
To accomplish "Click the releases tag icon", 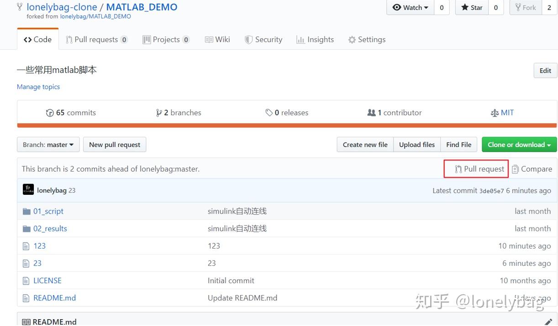I will (x=269, y=112).
